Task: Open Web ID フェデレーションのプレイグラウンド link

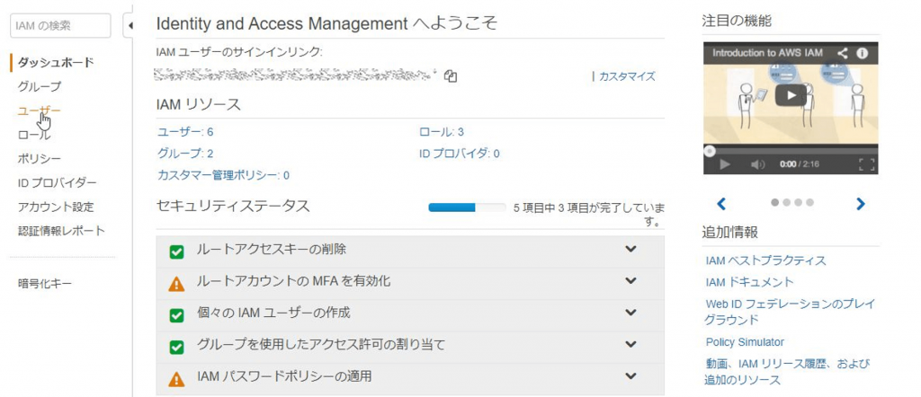Action: coord(790,312)
